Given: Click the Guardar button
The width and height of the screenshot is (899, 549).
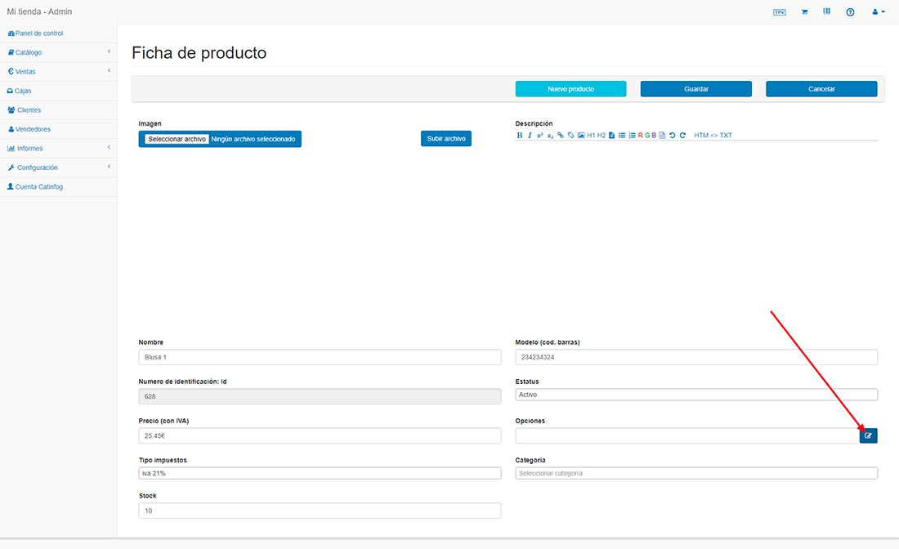Looking at the screenshot, I should point(696,89).
